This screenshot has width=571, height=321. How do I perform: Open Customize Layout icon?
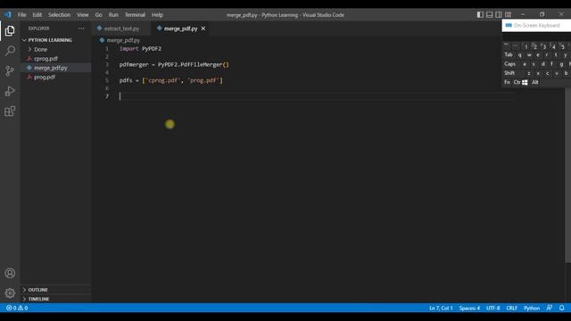[x=508, y=14]
